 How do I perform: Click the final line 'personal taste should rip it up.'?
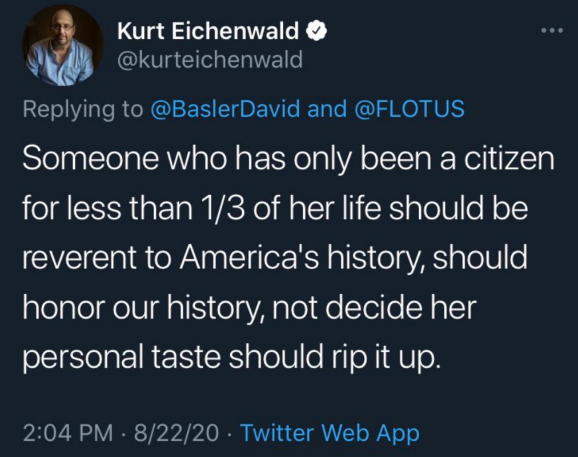click(x=232, y=358)
